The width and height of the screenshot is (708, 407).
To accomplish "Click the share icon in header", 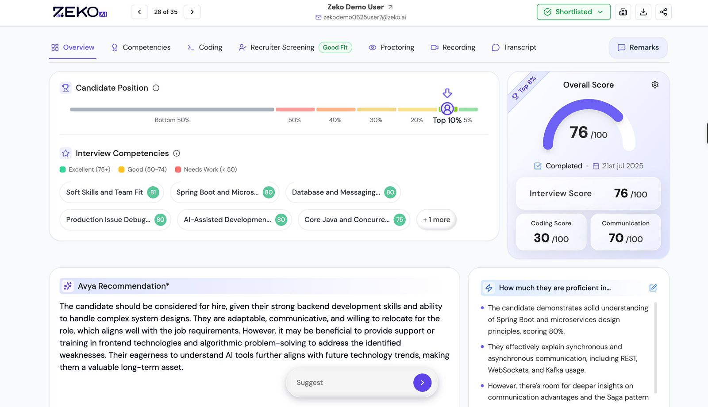I will click(x=663, y=12).
